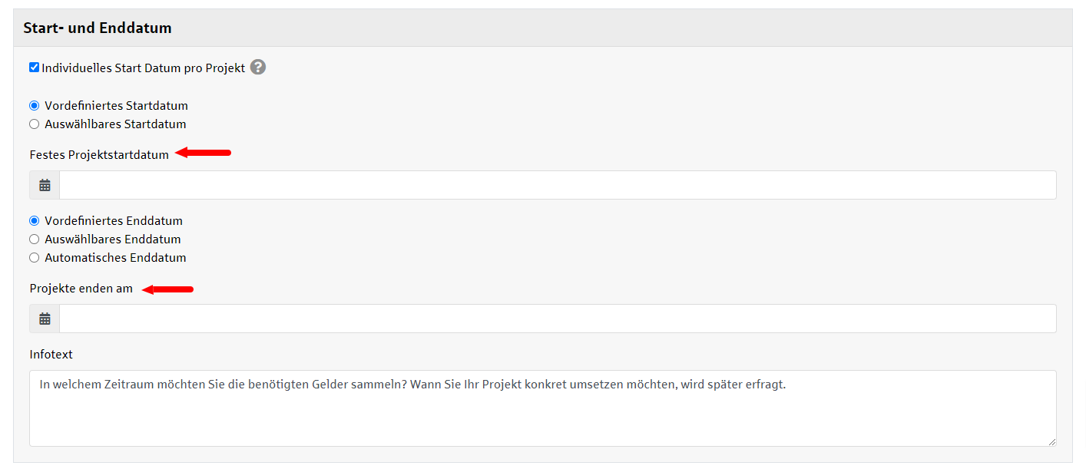Click red arrow beside Projekte enden am
This screenshot has width=1086, height=469.
pos(167,289)
